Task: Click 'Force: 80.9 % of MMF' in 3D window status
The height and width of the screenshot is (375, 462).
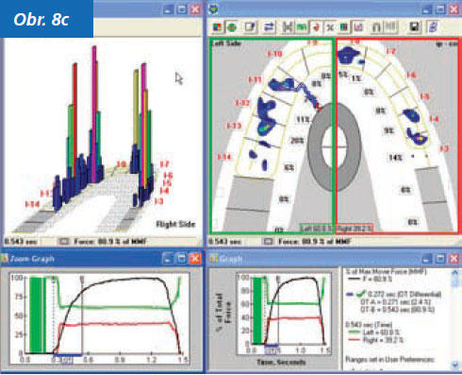Action: [110, 242]
